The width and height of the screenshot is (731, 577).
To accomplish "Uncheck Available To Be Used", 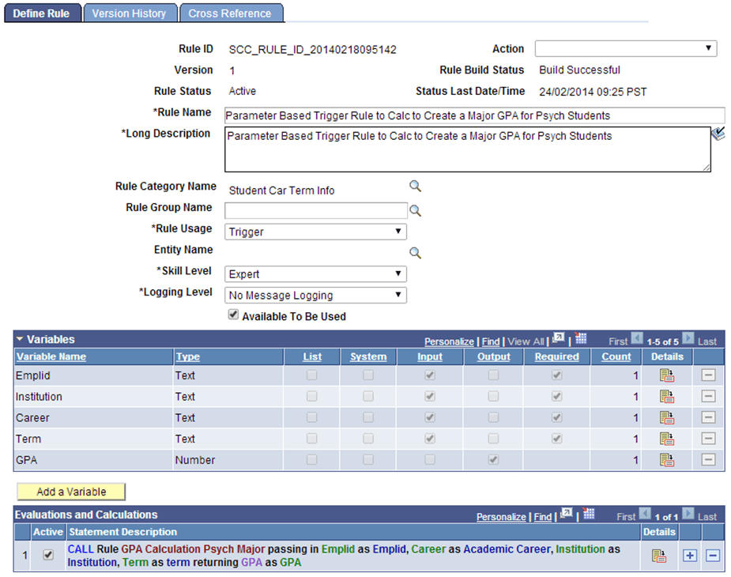I will click(233, 315).
